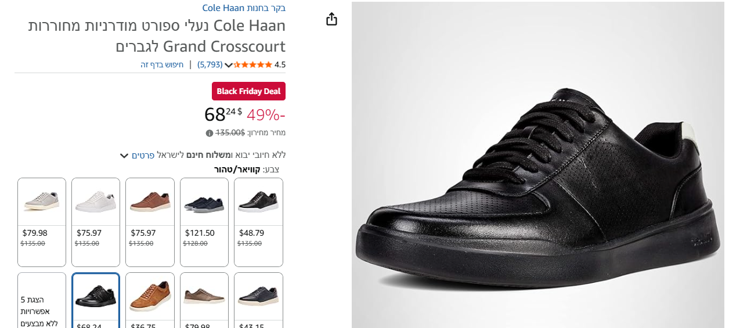Screen dimensions: 729x328
Task: Choose the navy sneaker swatch priced $121.50
Action: tap(204, 222)
